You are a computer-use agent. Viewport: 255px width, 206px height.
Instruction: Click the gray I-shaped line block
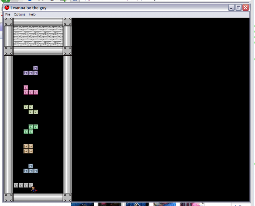pyautogui.click(x=23, y=185)
